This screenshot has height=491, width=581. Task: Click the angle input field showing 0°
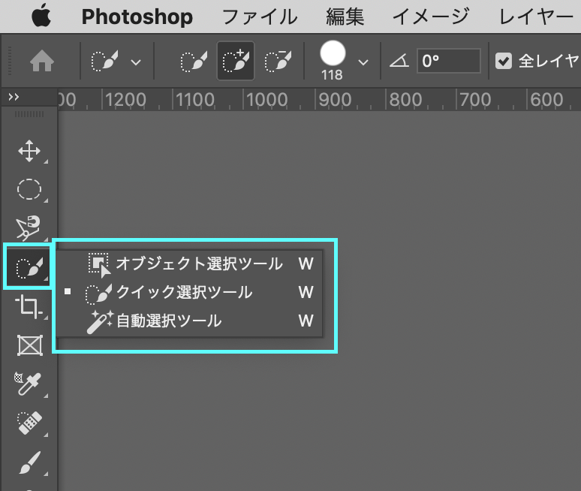pos(449,61)
